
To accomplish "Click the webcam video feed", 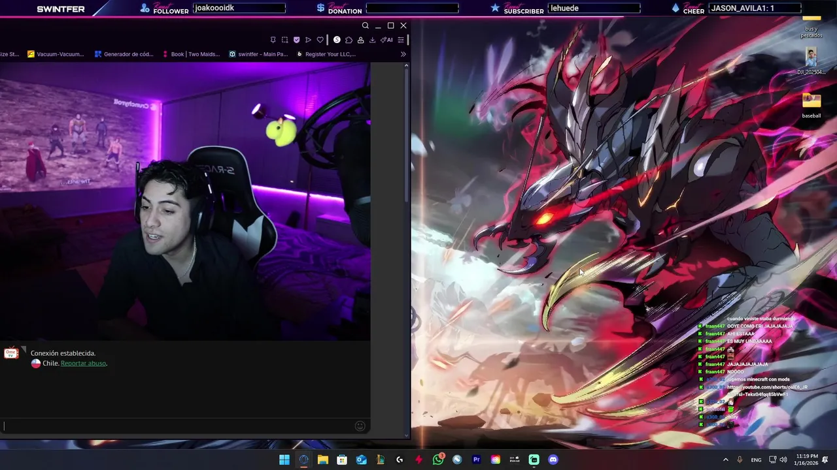I will pyautogui.click(x=185, y=202).
